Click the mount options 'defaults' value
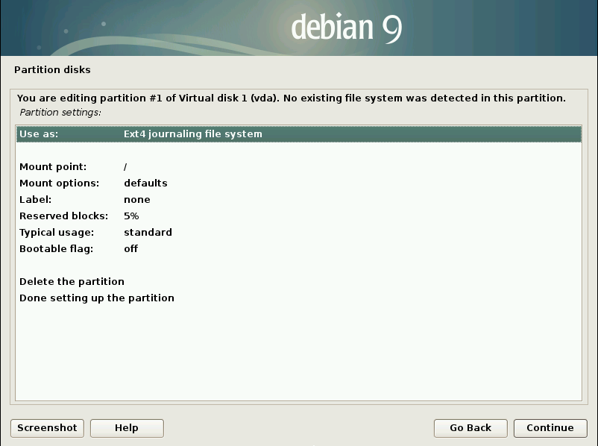 tap(145, 183)
